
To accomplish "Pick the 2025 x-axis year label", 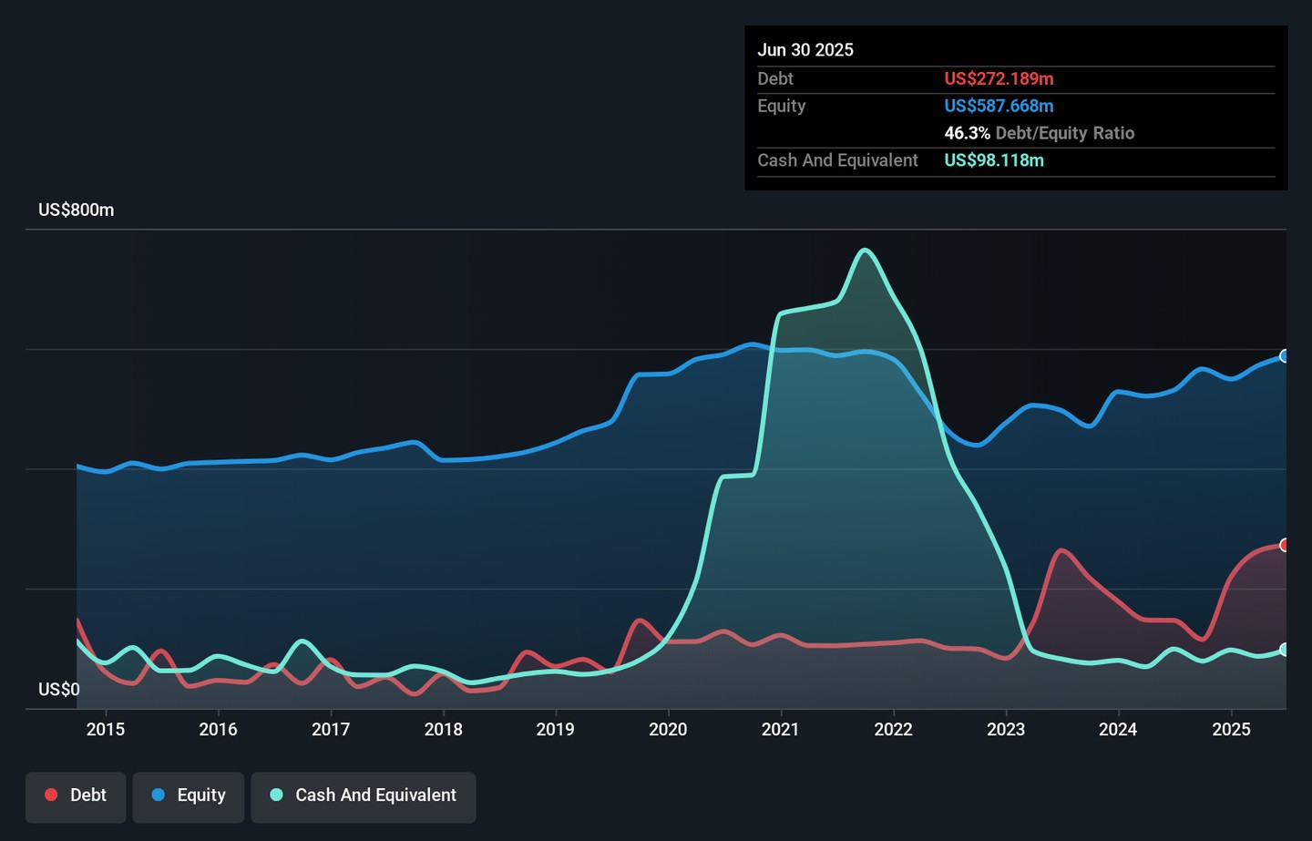I will (1231, 729).
